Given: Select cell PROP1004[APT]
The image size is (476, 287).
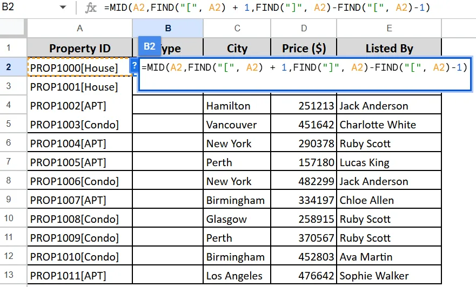Looking at the screenshot, I should click(80, 143).
